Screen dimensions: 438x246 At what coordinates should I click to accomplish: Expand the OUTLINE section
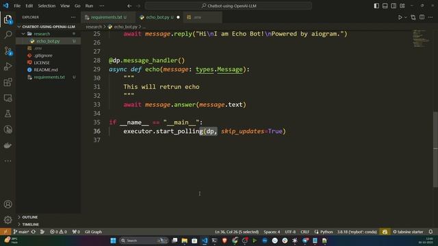tap(49, 217)
